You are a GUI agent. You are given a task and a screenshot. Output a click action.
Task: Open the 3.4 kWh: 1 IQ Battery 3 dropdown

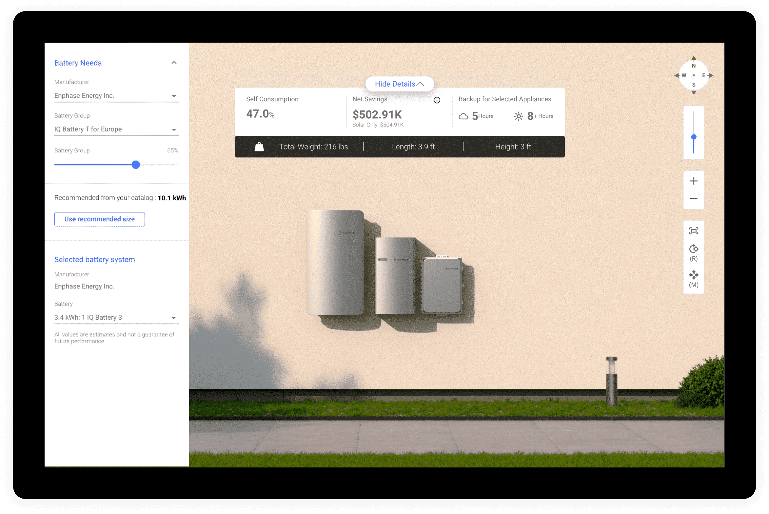click(116, 318)
